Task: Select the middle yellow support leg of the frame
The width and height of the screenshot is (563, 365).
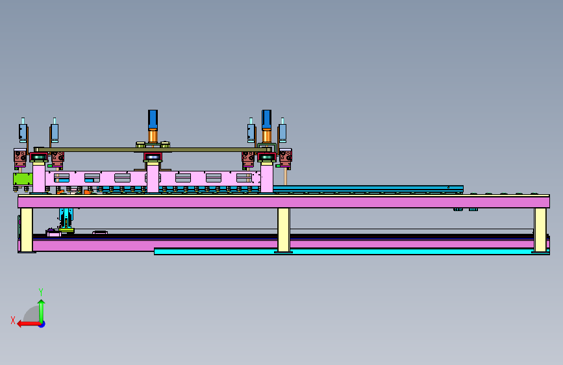Action: coord(284,230)
